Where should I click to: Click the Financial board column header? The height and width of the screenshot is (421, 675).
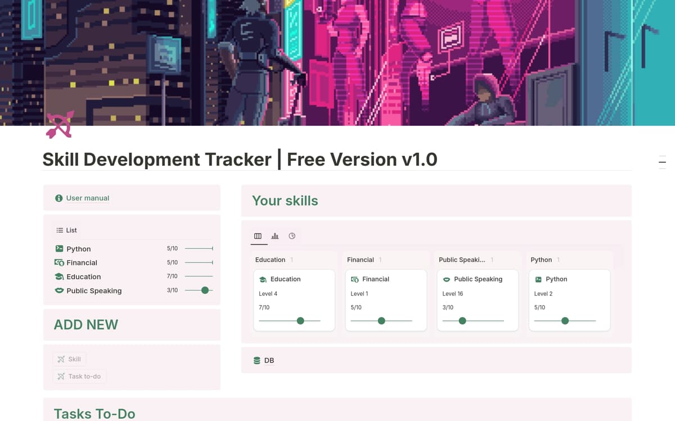[x=361, y=260]
